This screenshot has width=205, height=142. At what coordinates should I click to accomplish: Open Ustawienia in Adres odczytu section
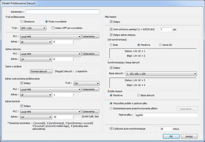point(91,54)
